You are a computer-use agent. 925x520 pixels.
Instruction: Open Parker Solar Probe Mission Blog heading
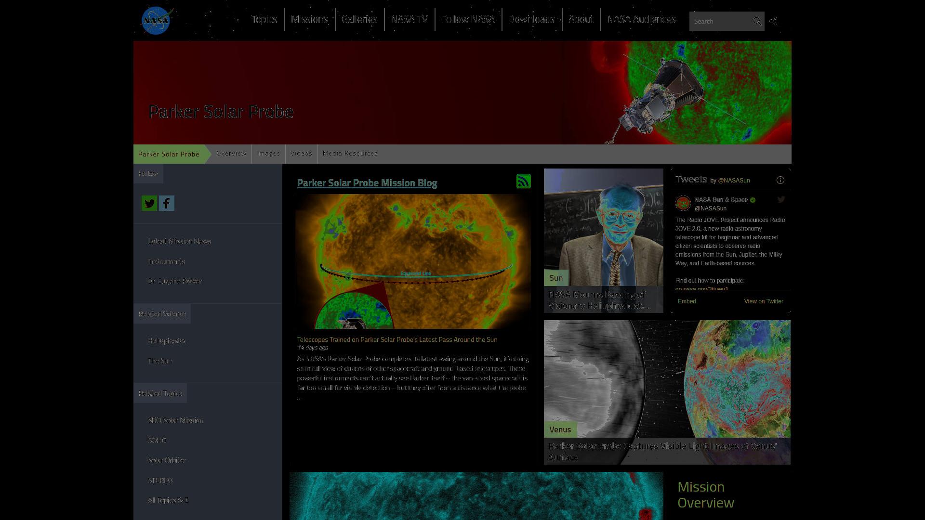click(x=367, y=183)
